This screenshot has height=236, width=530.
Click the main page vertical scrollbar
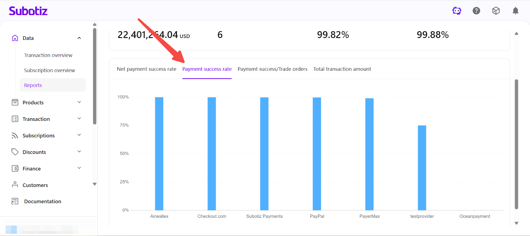516,144
